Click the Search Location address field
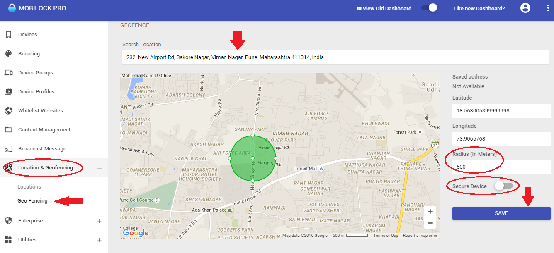 [335, 57]
